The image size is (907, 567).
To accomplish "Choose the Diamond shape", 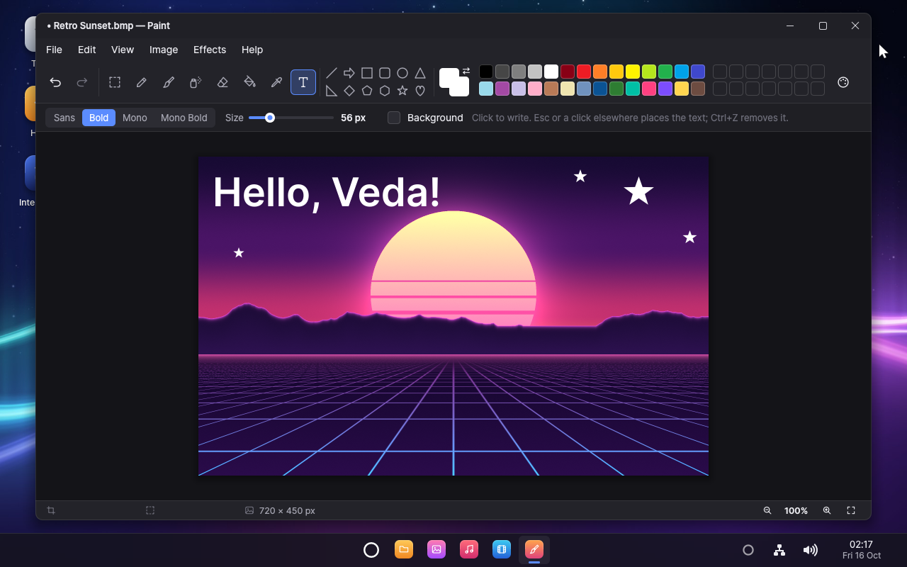I will pyautogui.click(x=349, y=91).
